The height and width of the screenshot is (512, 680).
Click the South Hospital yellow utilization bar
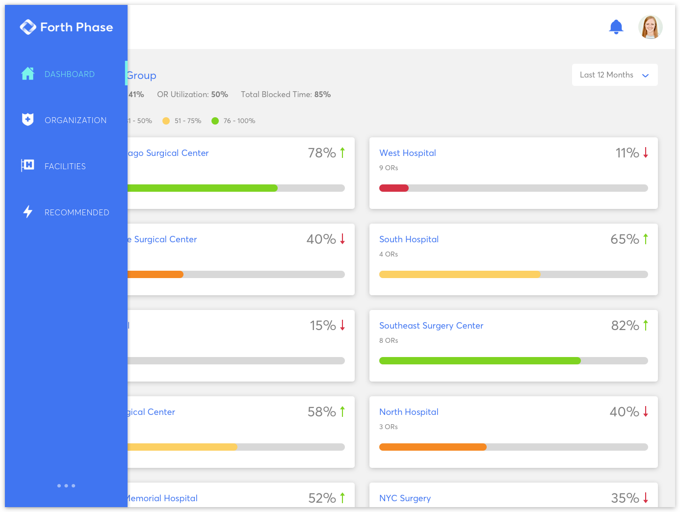[460, 274]
